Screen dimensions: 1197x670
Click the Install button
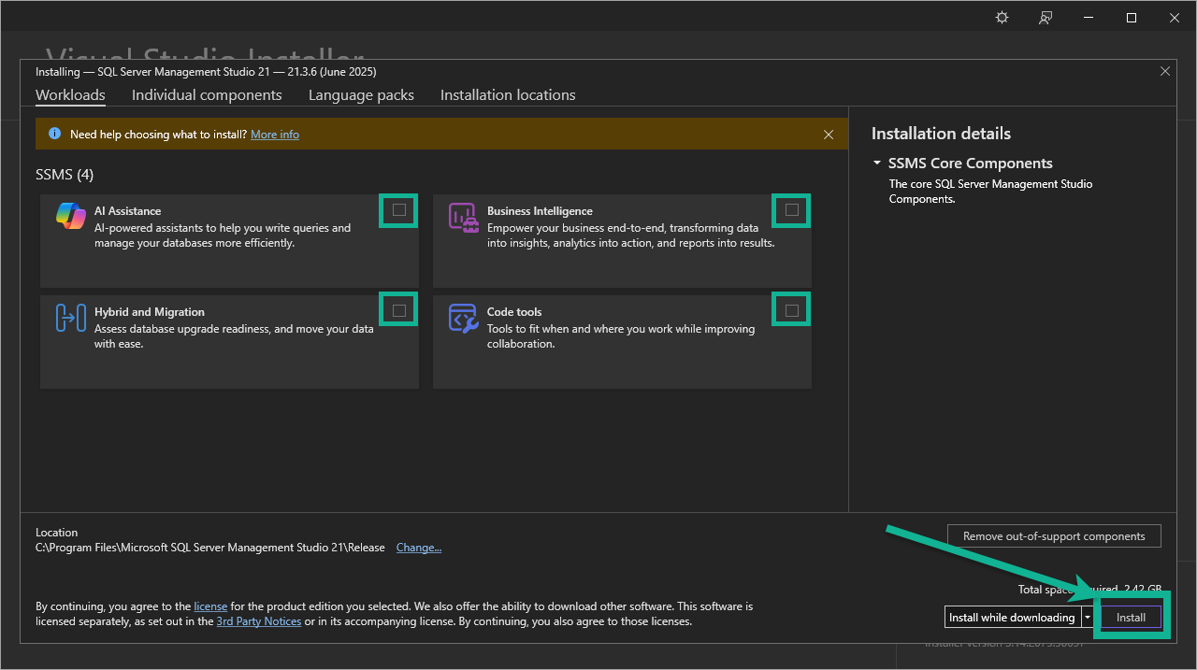pos(1131,618)
